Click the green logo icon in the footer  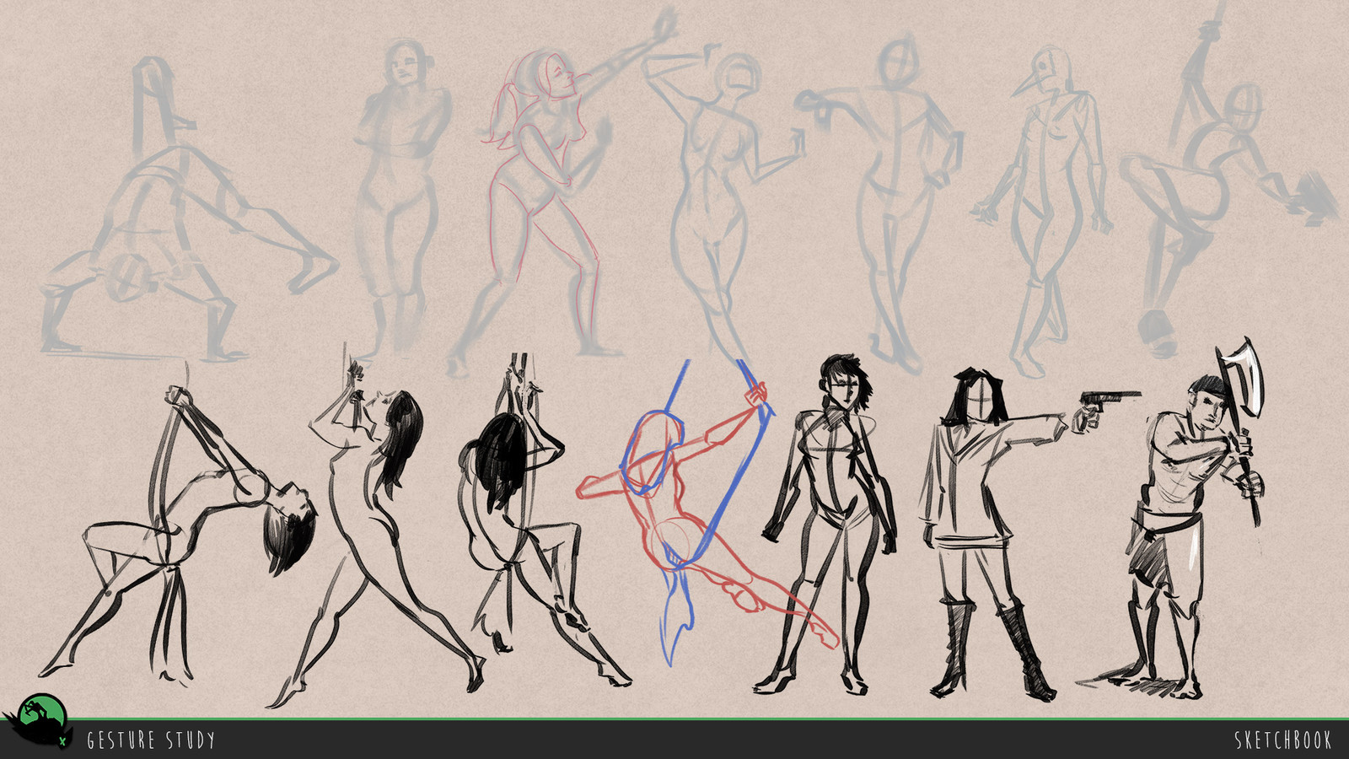[x=39, y=722]
